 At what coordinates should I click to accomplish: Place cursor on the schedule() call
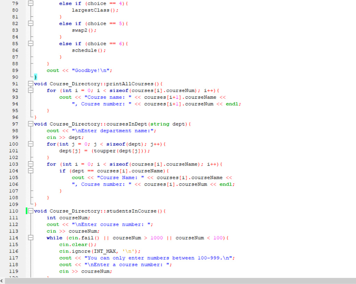(89, 50)
